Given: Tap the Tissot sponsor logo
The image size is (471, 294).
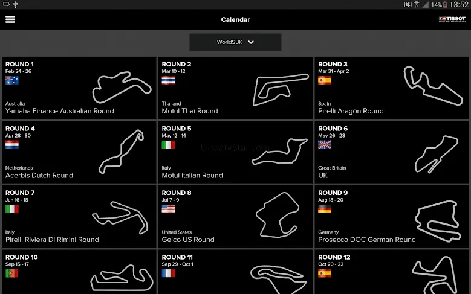Looking at the screenshot, I should coord(453,19).
